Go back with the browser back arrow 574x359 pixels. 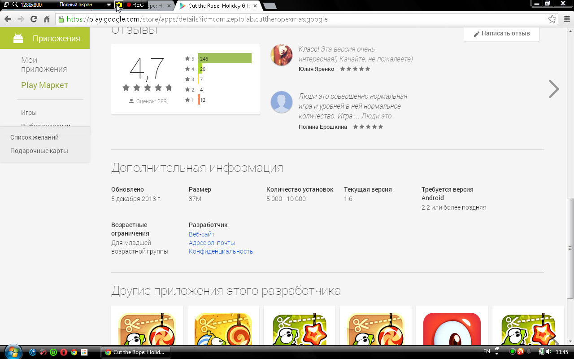pos(8,19)
